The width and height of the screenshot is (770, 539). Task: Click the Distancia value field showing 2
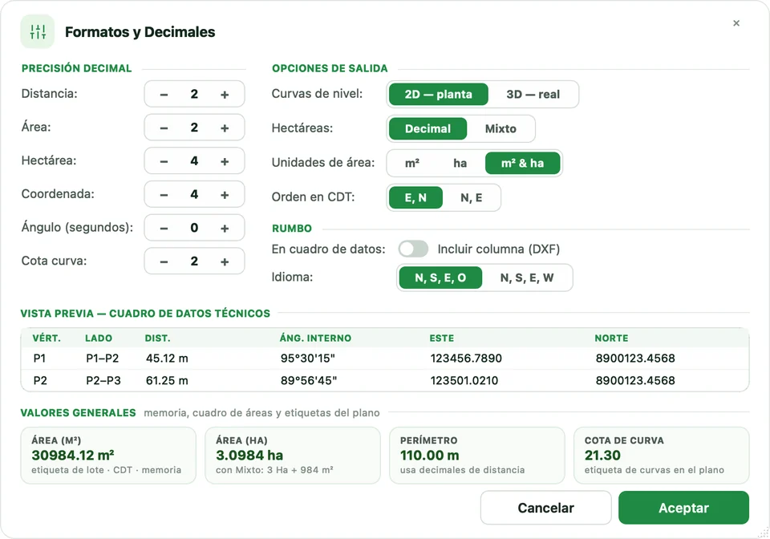(x=194, y=95)
